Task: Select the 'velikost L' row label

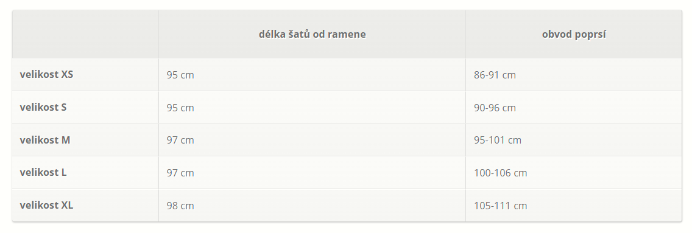Action: point(43,172)
